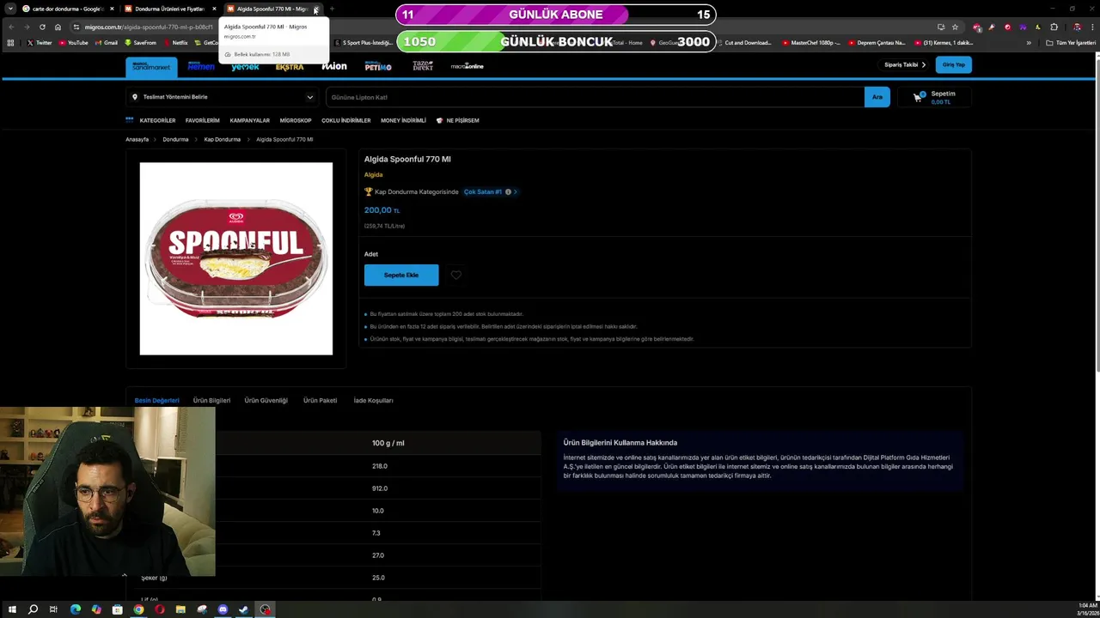Open Windows Start menu
Image resolution: width=1100 pixels, height=618 pixels.
[x=12, y=609]
